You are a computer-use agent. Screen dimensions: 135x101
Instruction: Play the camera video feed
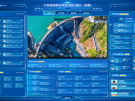(x=30, y=57)
